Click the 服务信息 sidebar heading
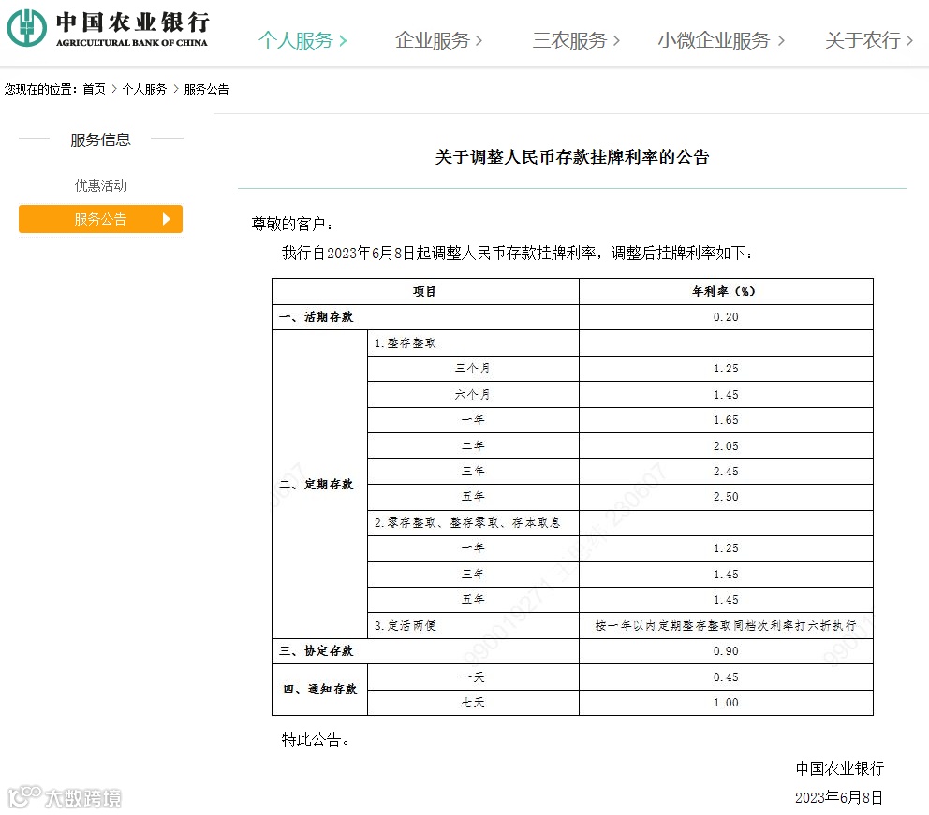929x815 pixels. (101, 139)
